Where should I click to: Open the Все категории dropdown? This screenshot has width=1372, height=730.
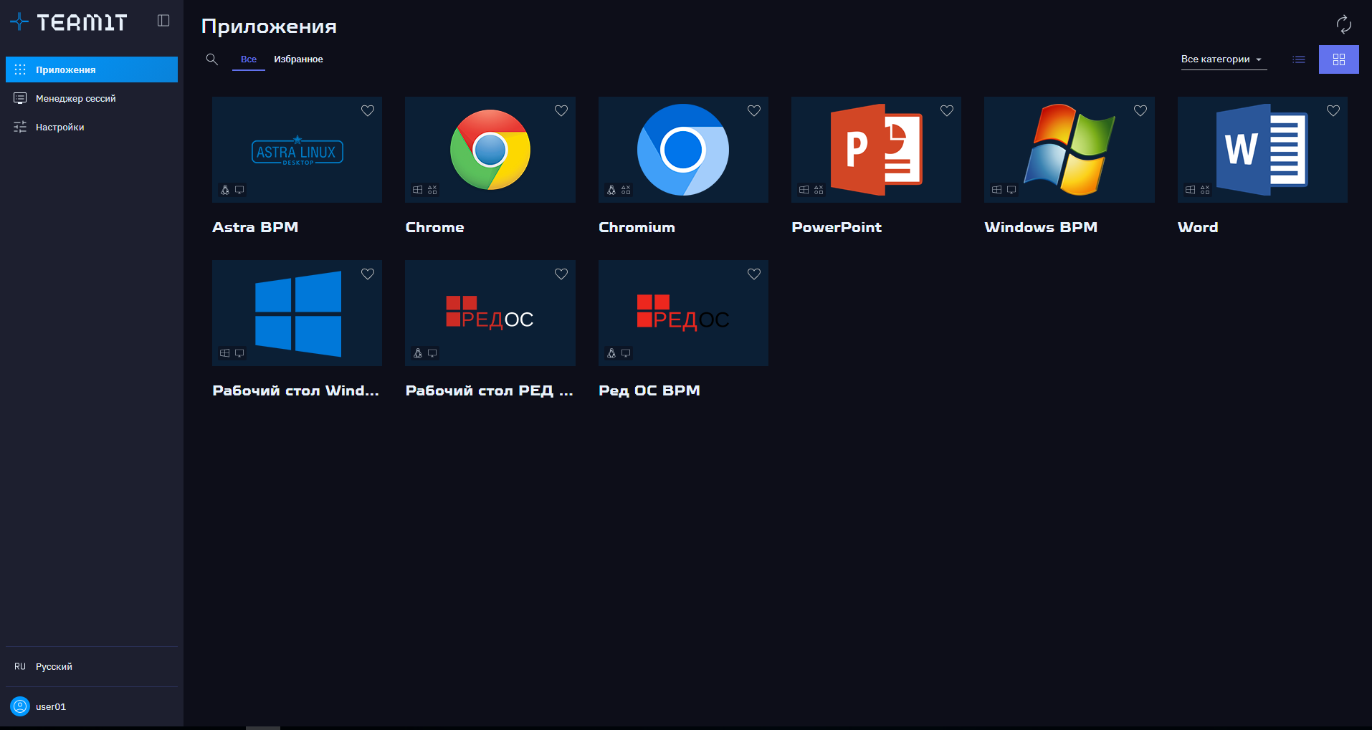click(1224, 59)
